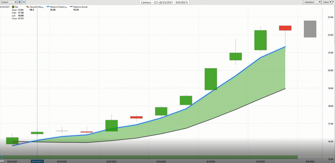Click the Open value 17.01

[x=21, y=10]
